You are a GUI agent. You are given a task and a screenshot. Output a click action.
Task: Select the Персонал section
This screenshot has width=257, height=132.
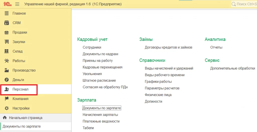coord(36,89)
